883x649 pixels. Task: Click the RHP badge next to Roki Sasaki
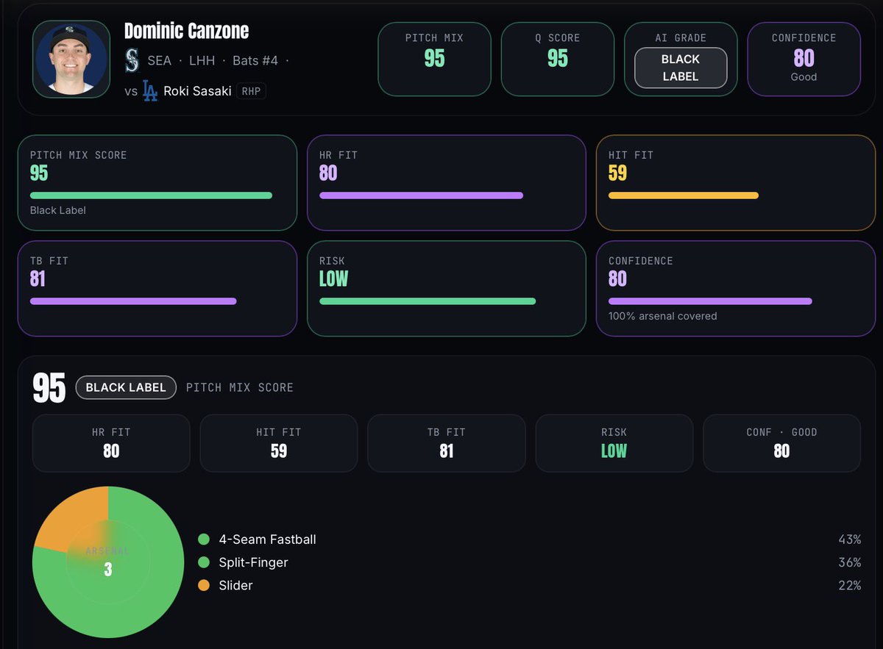click(252, 91)
